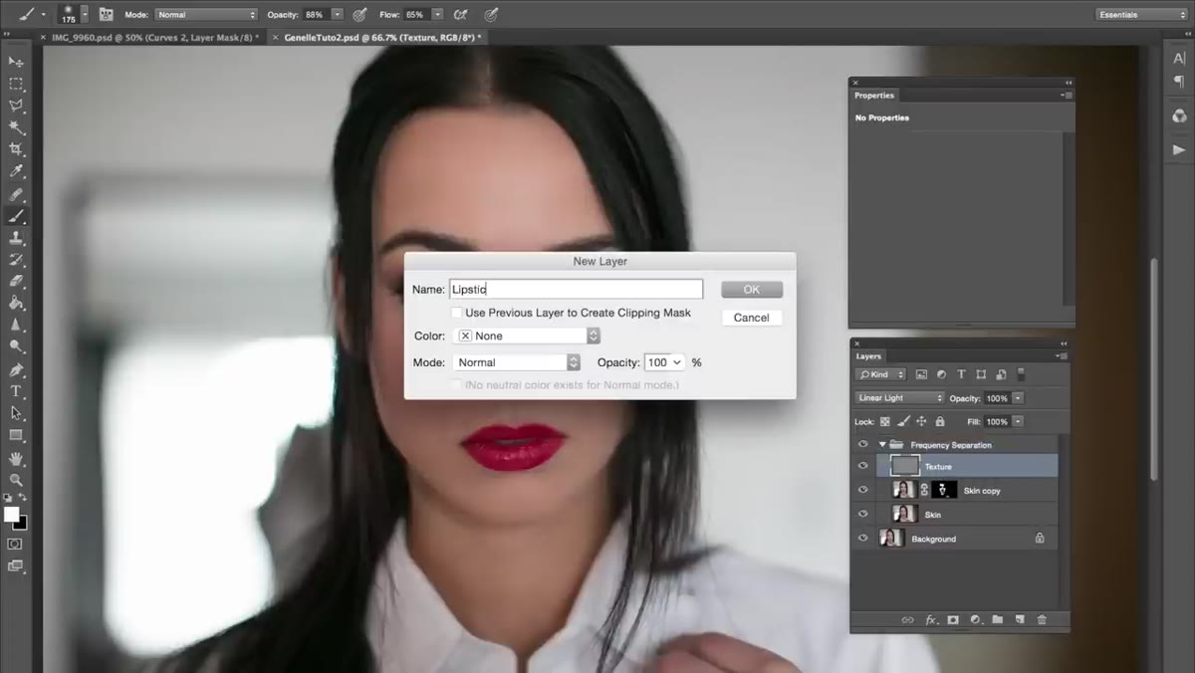Click the Create new group folder icon

pos(997,619)
